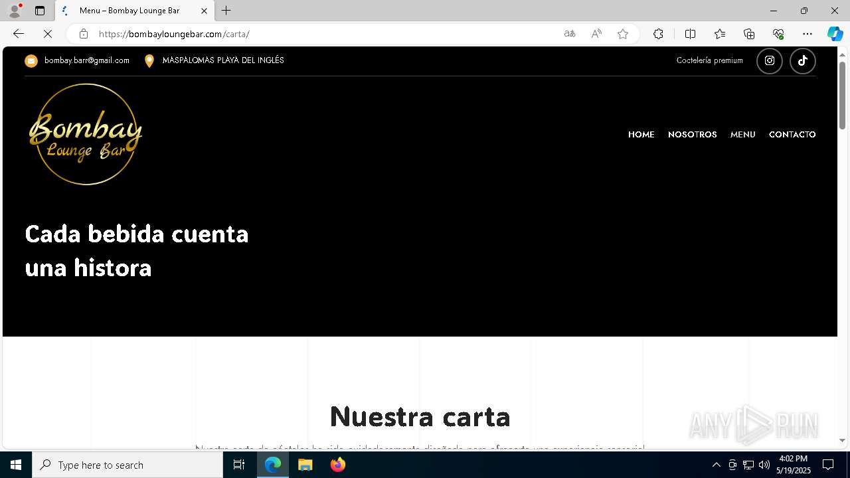
Task: Click the Bombay Lounge Bar logo
Action: click(86, 134)
